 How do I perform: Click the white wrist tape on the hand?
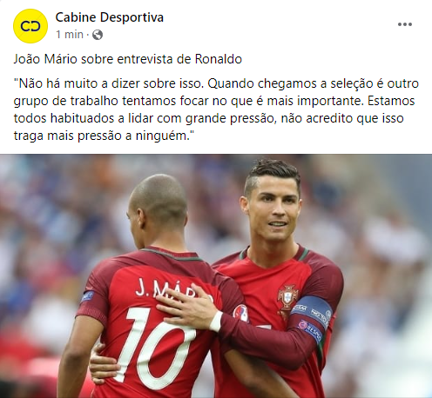click(216, 321)
